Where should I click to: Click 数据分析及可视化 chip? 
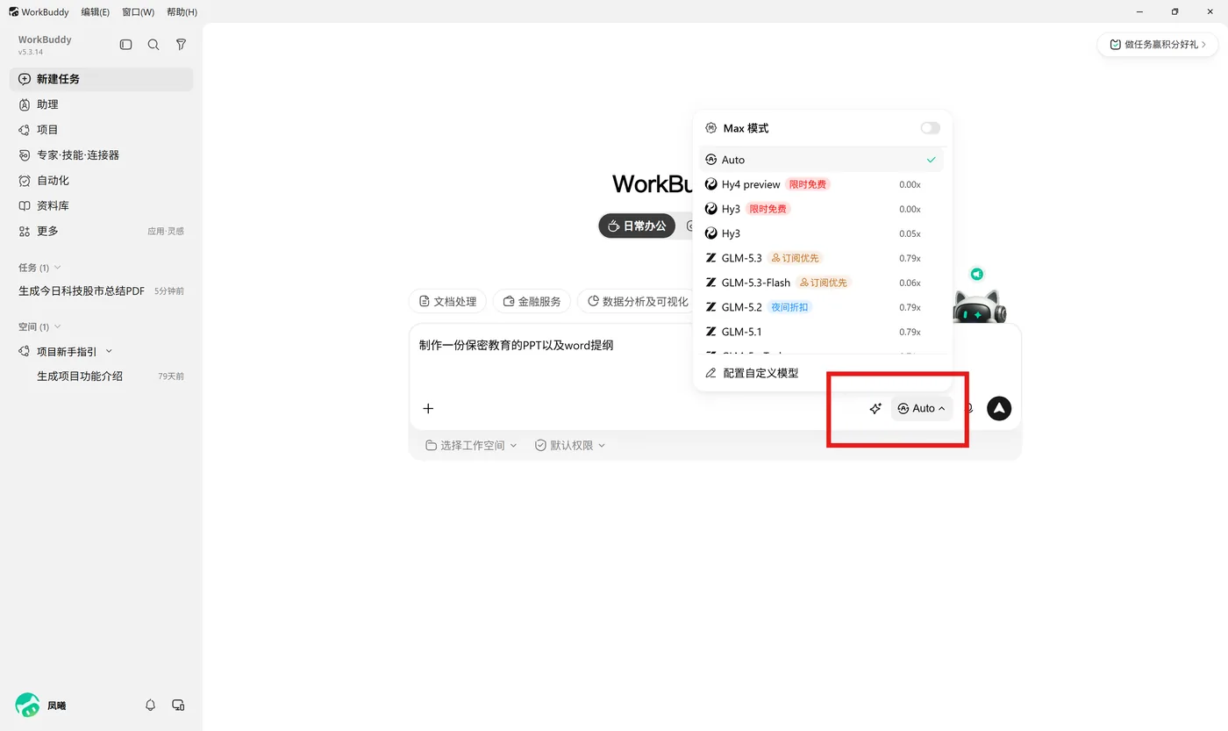[x=638, y=301]
